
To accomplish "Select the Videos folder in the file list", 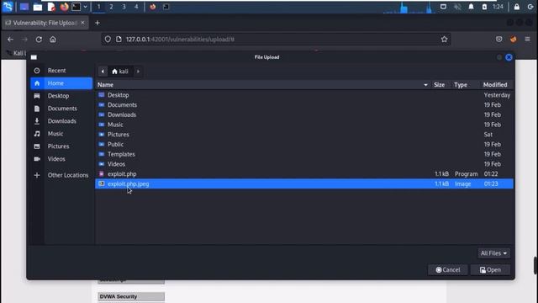I will 304,164.
